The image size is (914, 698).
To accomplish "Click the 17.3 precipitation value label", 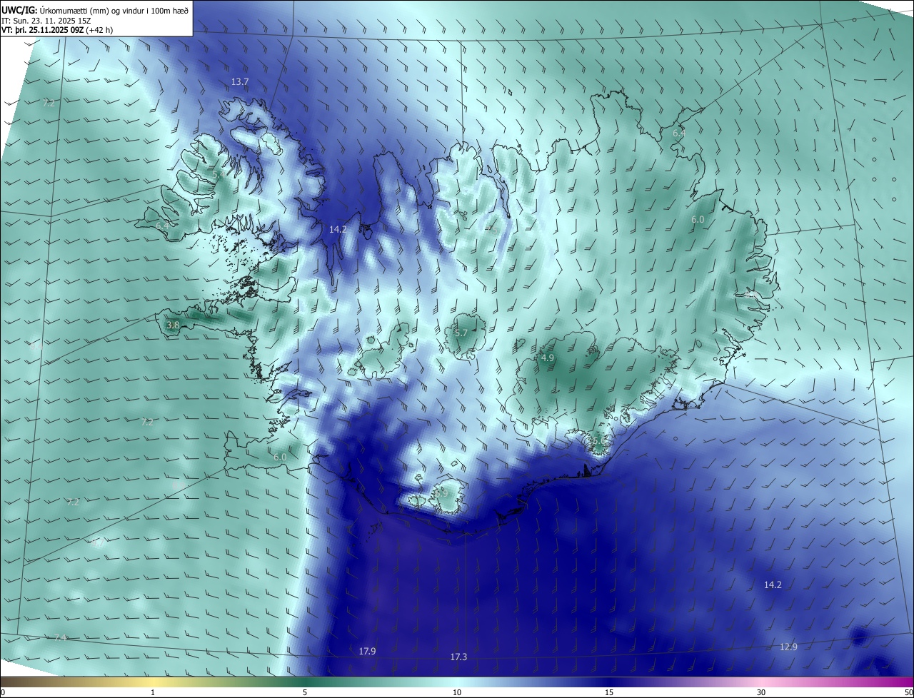I will pos(458,657).
